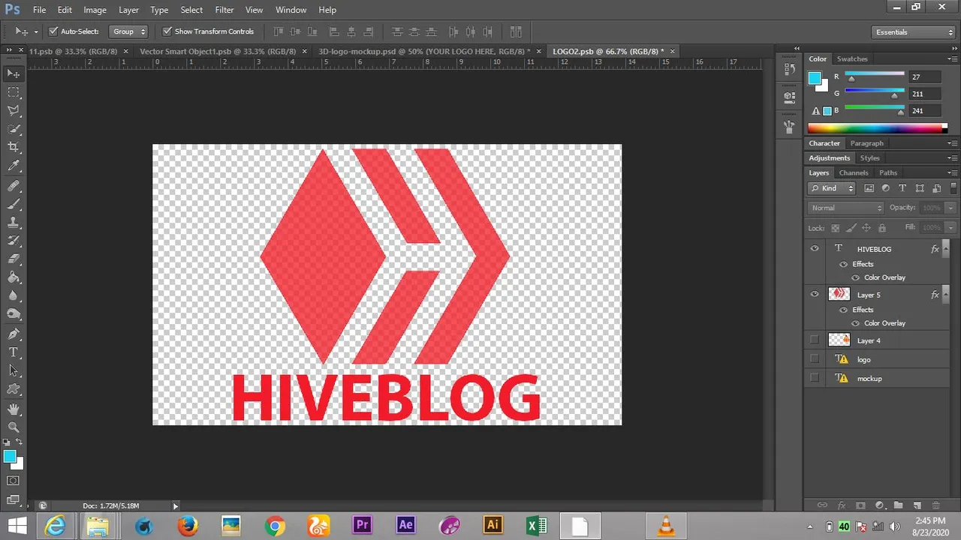Show the logo layer

815,359
